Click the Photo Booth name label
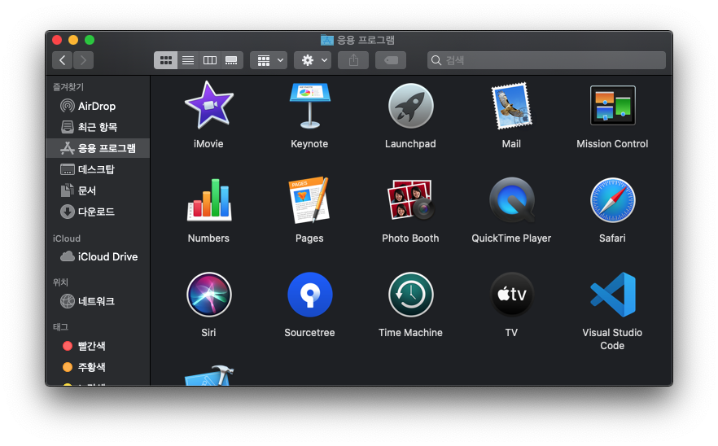Screen dimensions: 718x446 410,238
